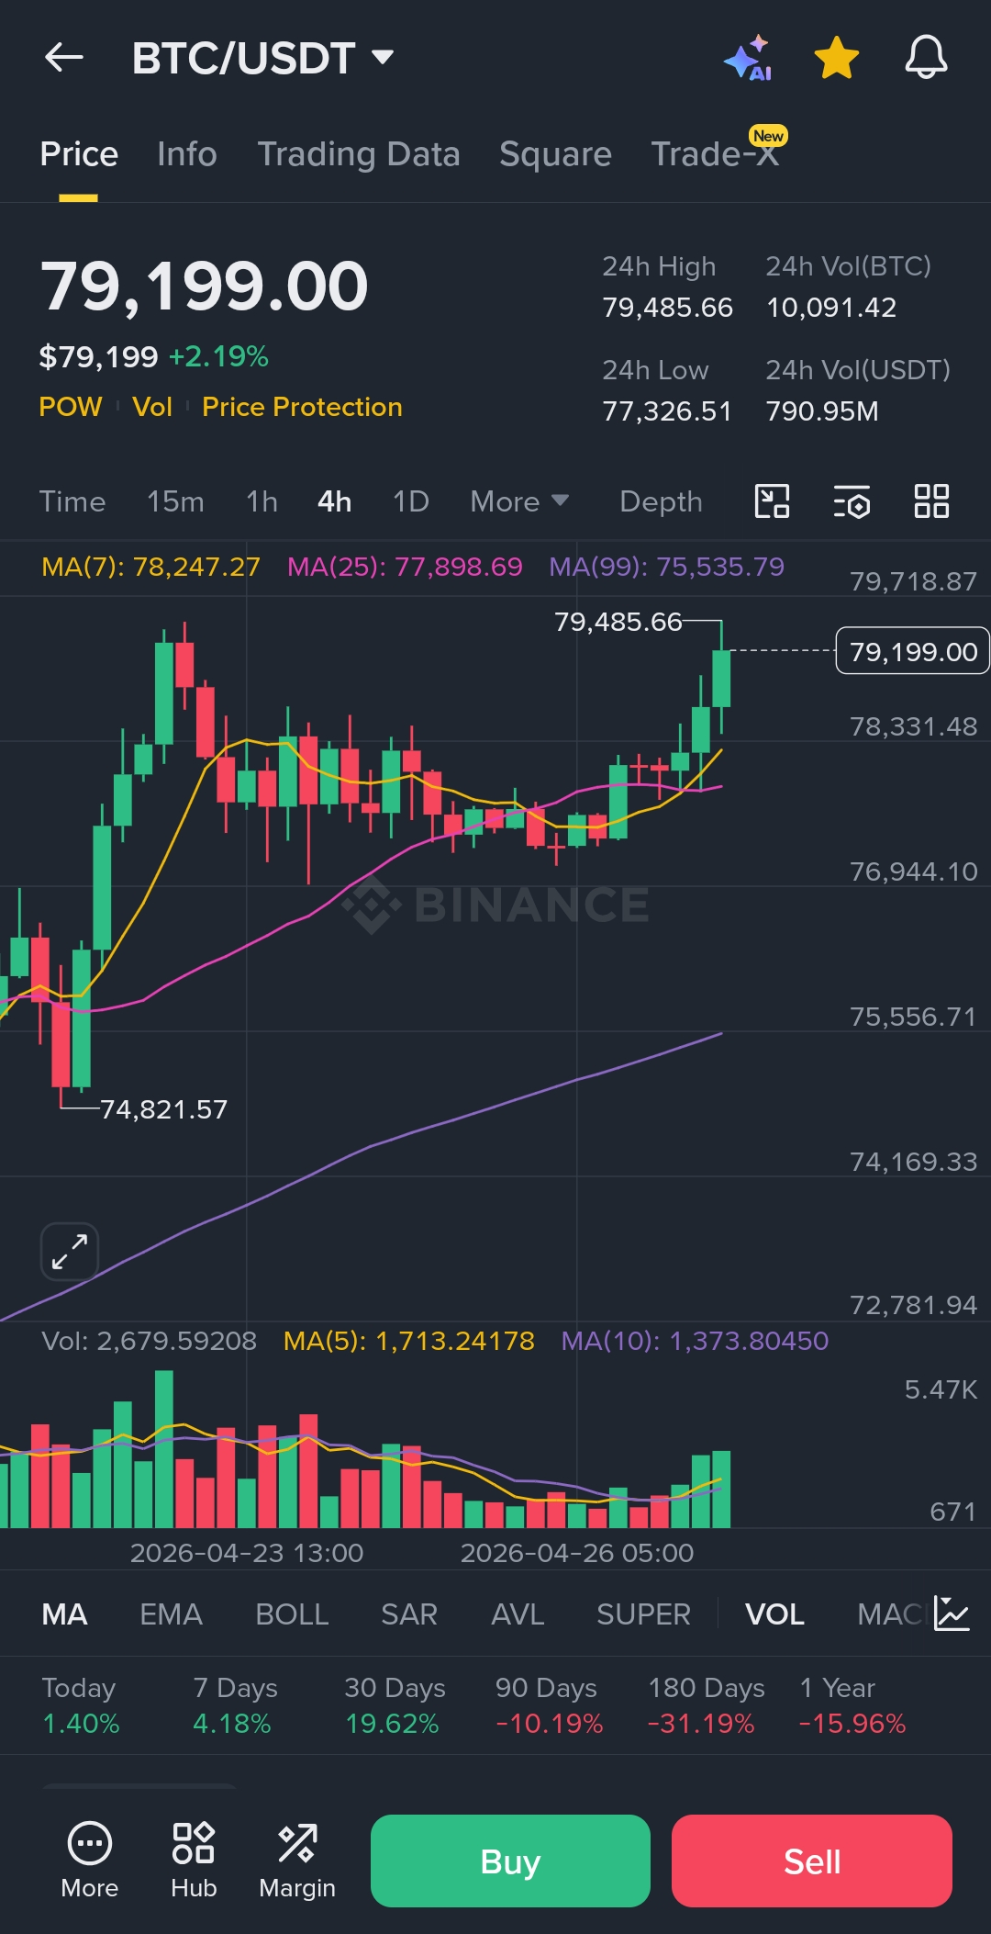
Task: Toggle the EMA indicator
Action: coord(171,1614)
